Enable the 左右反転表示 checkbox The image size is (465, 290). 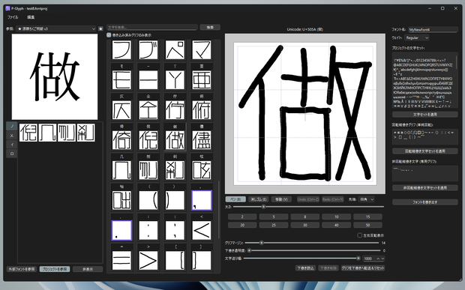point(359,235)
